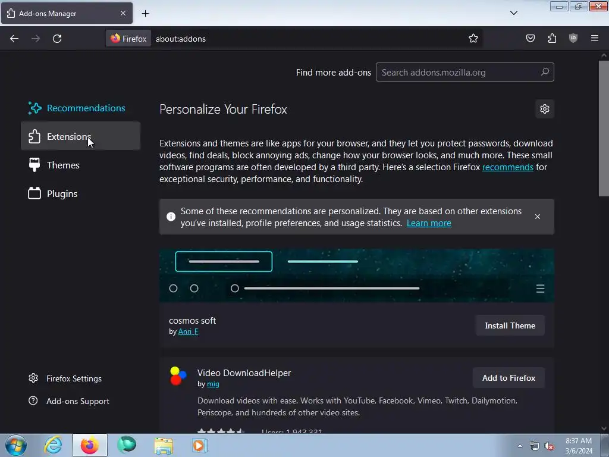Add Video DownloadHelper to Firefox
The width and height of the screenshot is (609, 457).
(x=509, y=378)
